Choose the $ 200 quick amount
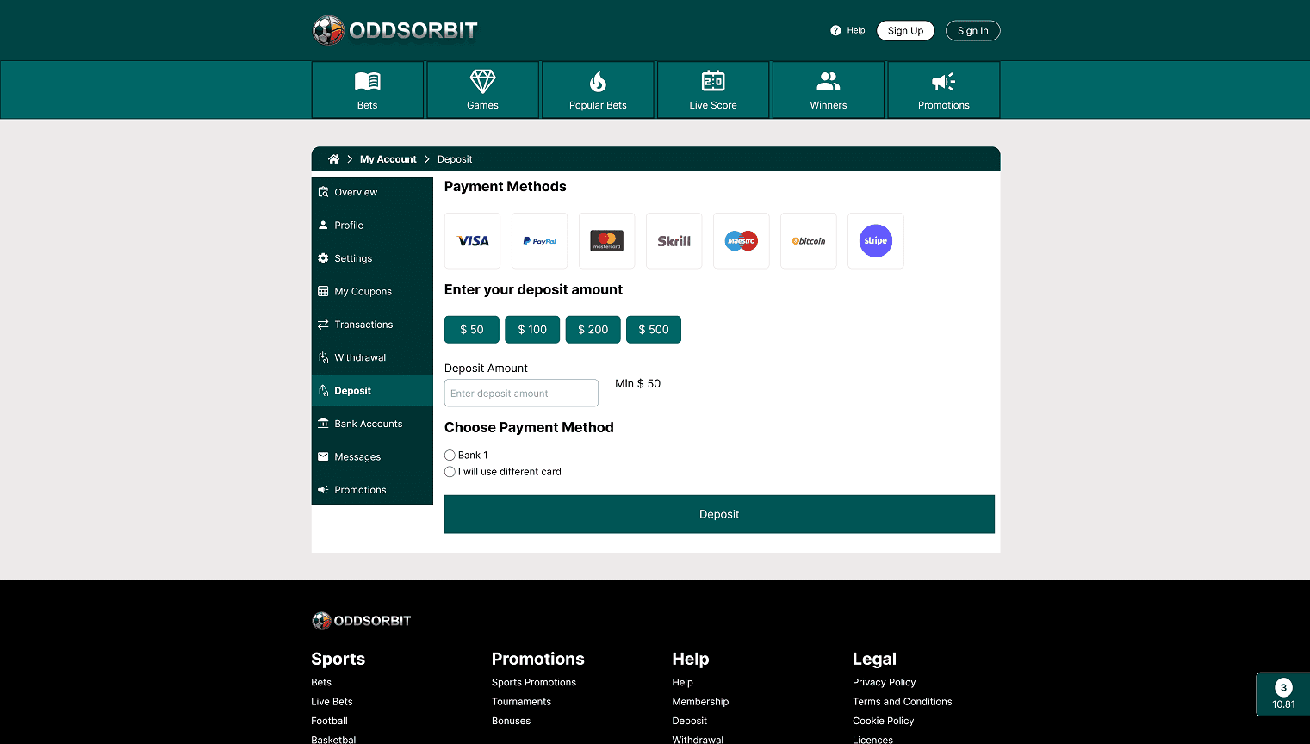Viewport: 1310px width, 744px height. pos(593,330)
